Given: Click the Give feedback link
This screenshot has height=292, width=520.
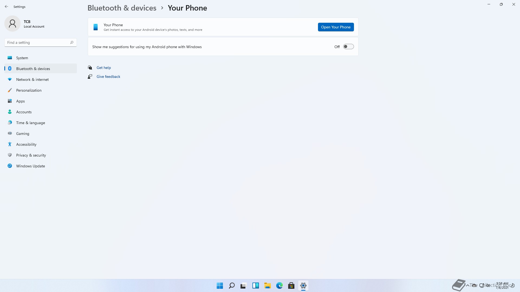Looking at the screenshot, I should click(x=108, y=77).
